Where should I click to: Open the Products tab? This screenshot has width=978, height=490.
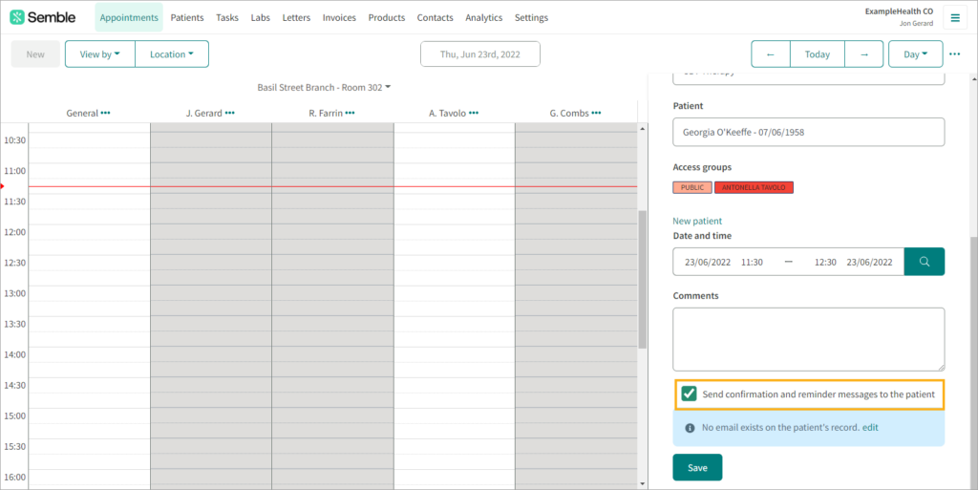(x=387, y=17)
